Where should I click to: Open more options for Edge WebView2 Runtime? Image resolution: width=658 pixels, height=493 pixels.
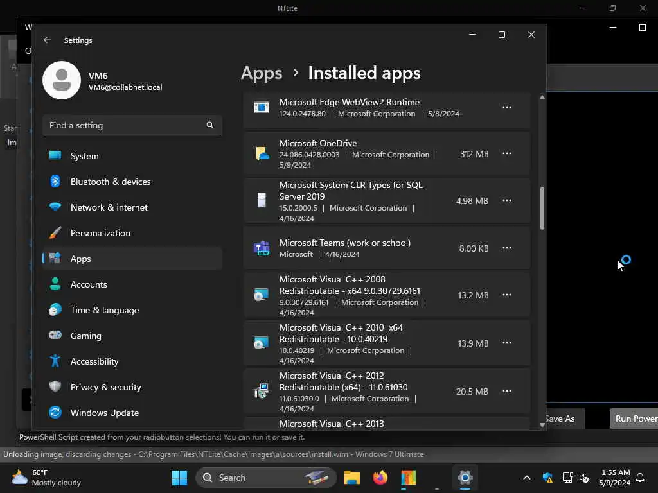click(507, 107)
